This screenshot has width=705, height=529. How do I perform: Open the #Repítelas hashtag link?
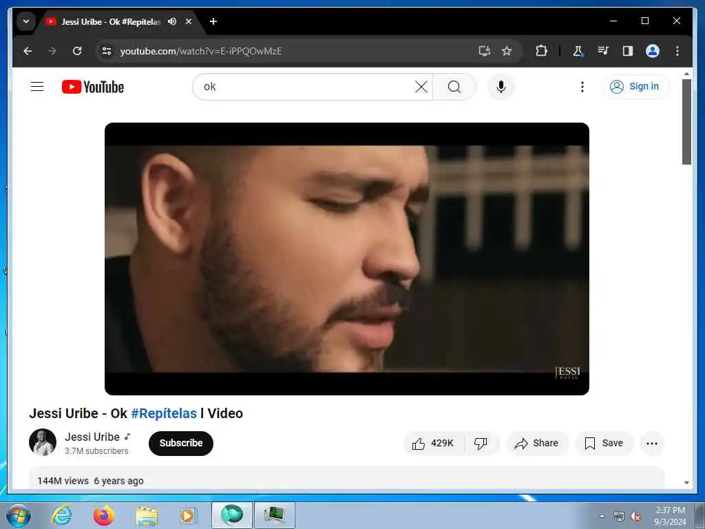click(x=164, y=413)
